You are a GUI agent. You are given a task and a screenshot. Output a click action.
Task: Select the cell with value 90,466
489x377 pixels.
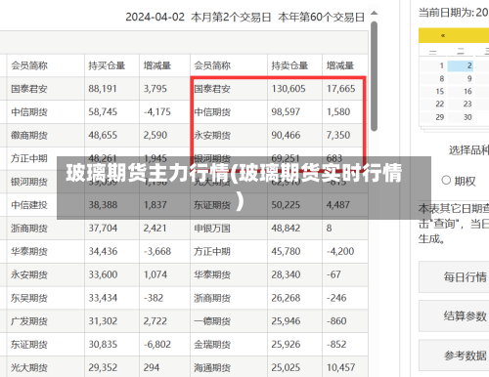coord(295,135)
